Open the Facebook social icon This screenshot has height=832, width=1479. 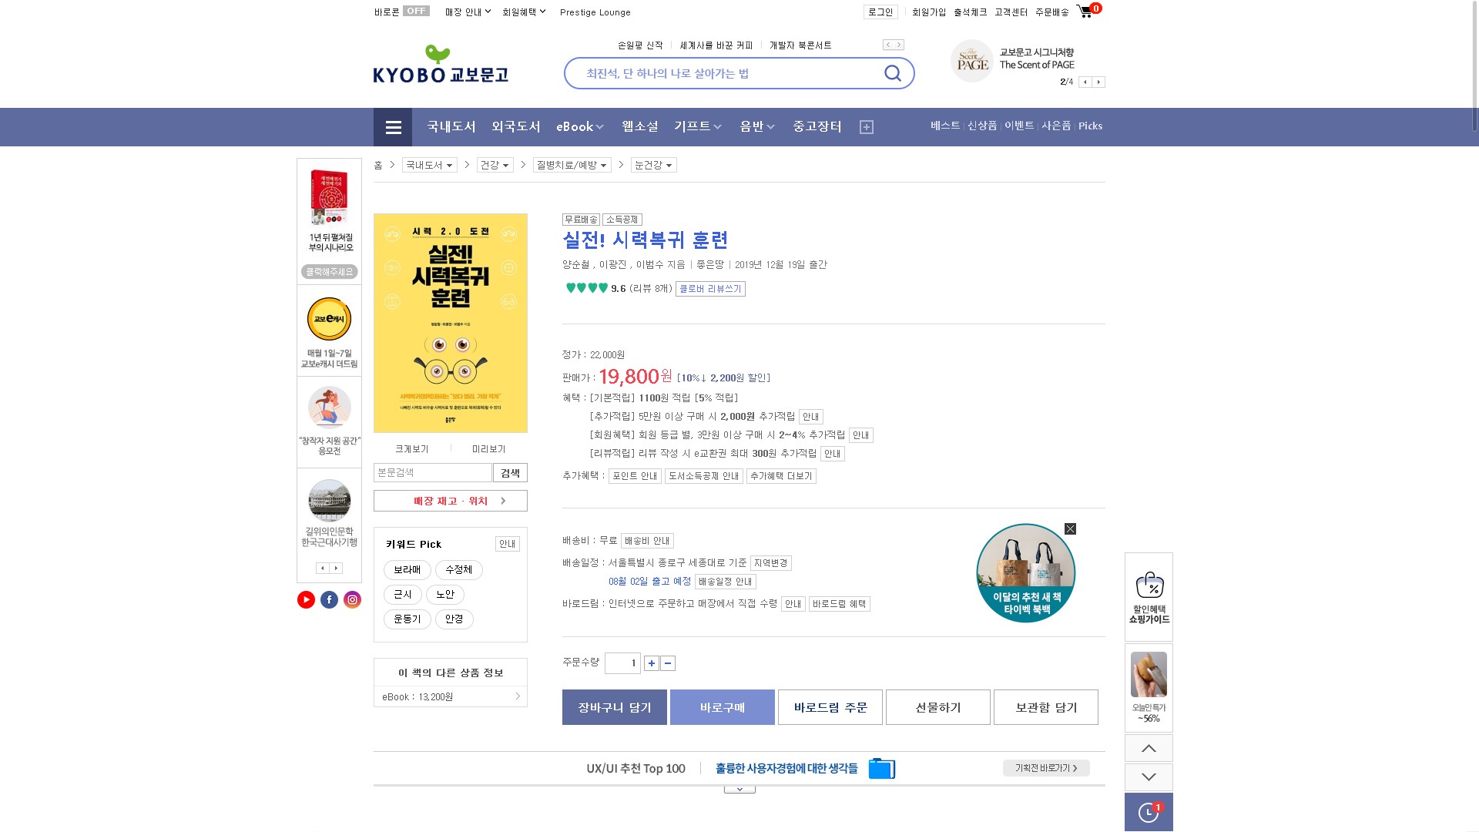click(x=329, y=600)
